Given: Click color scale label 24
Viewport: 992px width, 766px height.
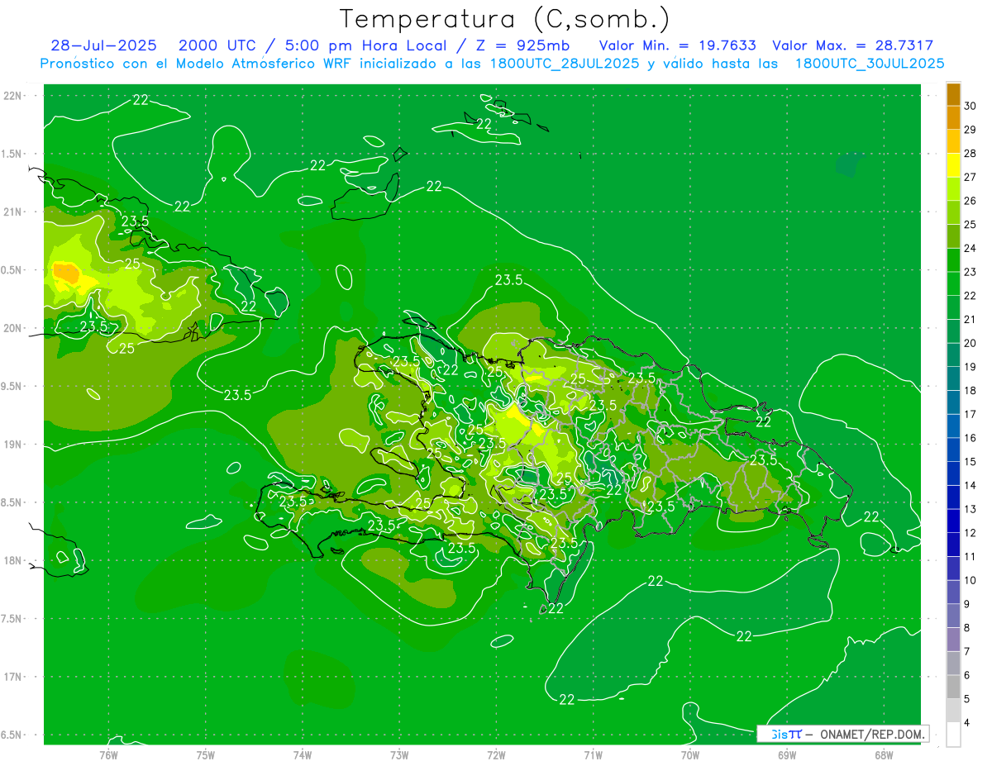Looking at the screenshot, I should (971, 248).
